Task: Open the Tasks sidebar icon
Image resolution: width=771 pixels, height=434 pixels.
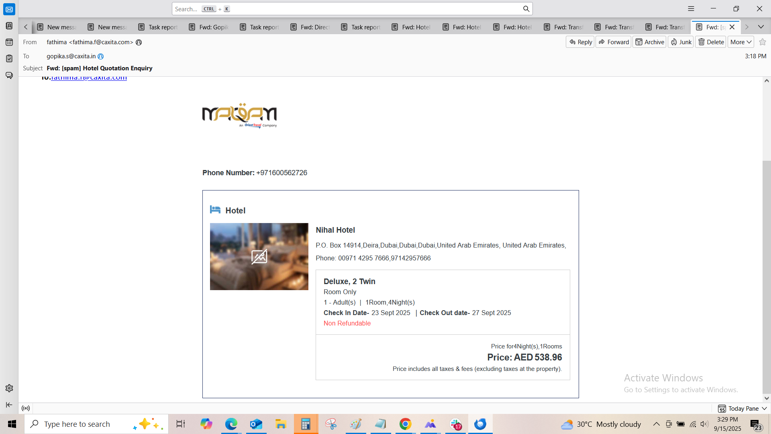Action: 9,59
